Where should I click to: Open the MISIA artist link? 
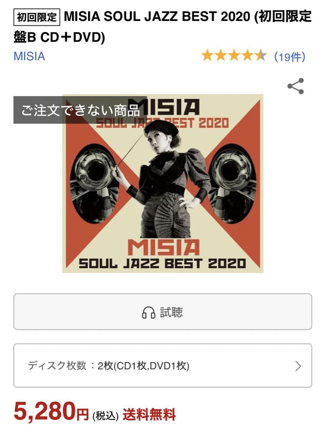29,57
